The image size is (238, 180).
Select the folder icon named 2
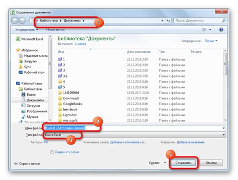pyautogui.click(x=60, y=64)
